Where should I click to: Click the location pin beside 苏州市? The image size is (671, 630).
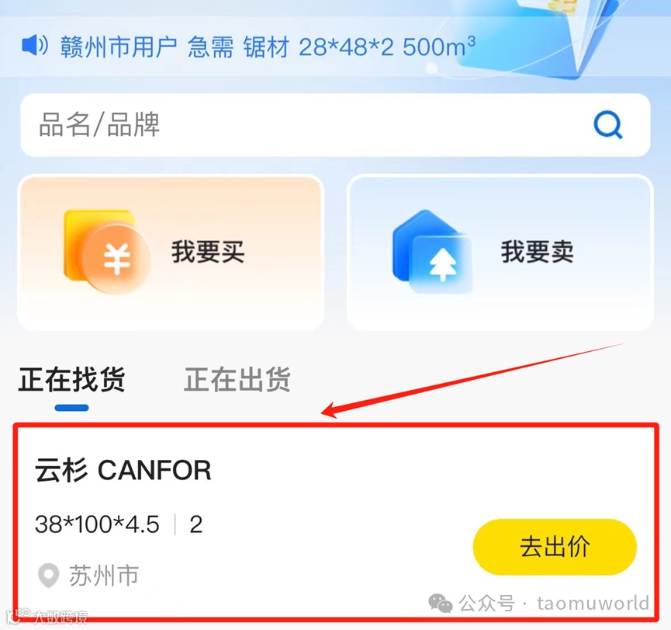[48, 575]
